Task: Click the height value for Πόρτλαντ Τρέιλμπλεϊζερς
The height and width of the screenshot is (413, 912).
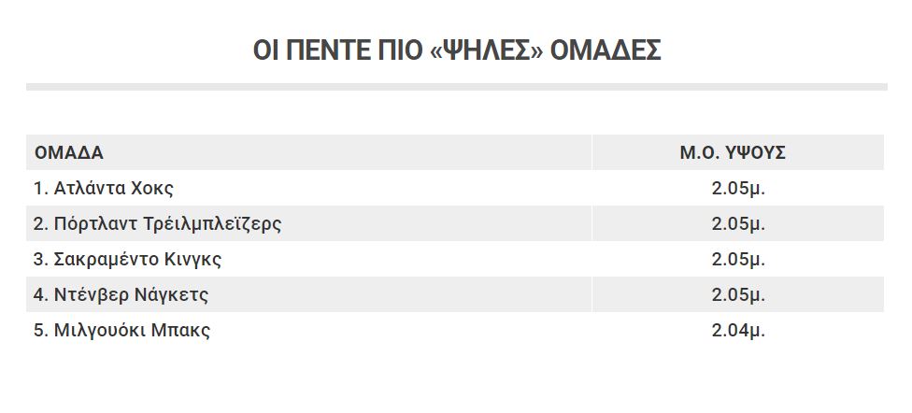Action: [738, 224]
